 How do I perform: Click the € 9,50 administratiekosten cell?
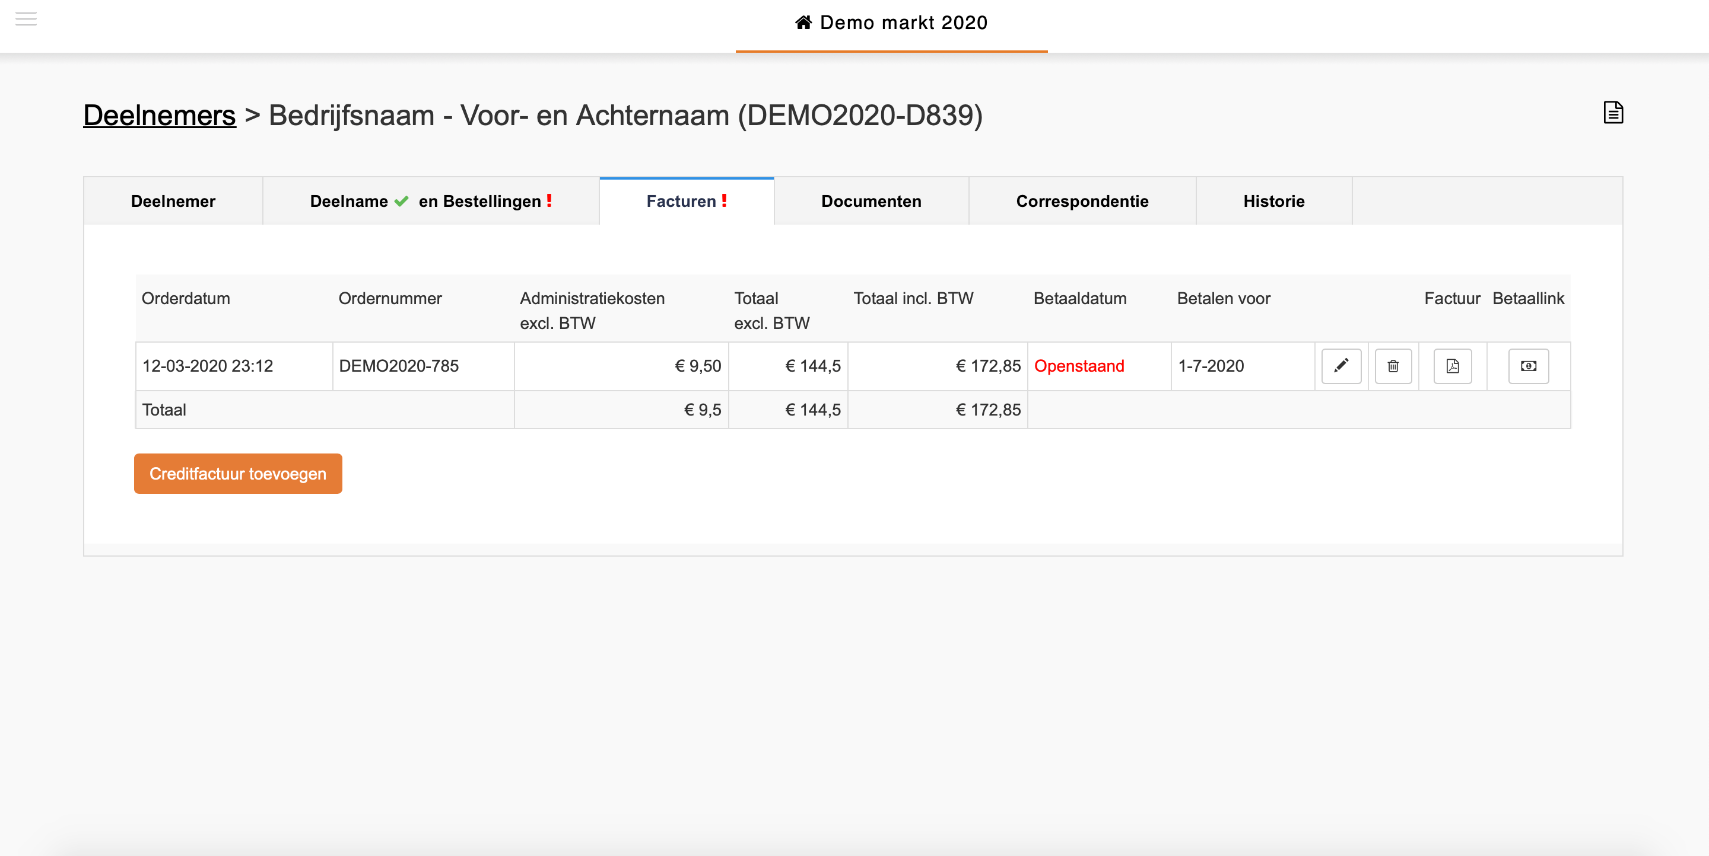tap(622, 366)
